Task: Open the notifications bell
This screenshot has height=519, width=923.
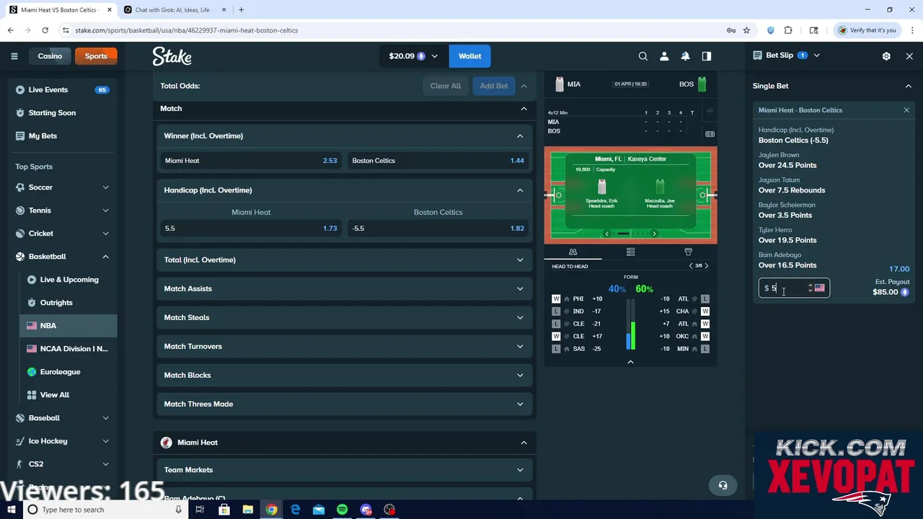Action: [685, 56]
